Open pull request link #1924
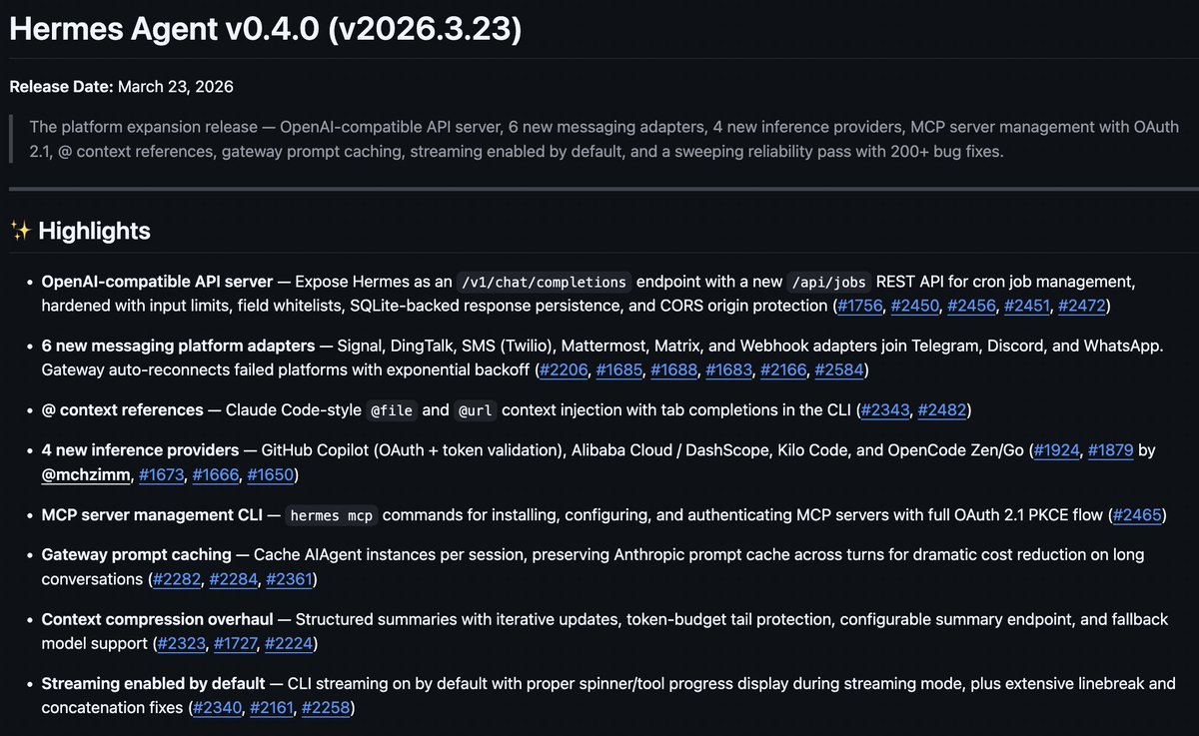Screen dimensions: 1199x736 pos(1056,449)
